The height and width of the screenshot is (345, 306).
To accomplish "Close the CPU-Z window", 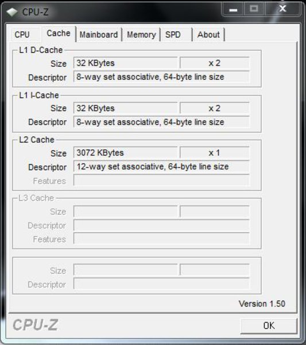I will tap(282, 9).
